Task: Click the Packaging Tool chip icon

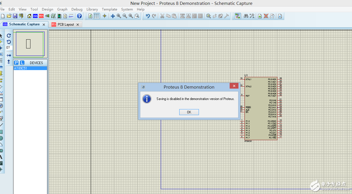Action: point(221,16)
